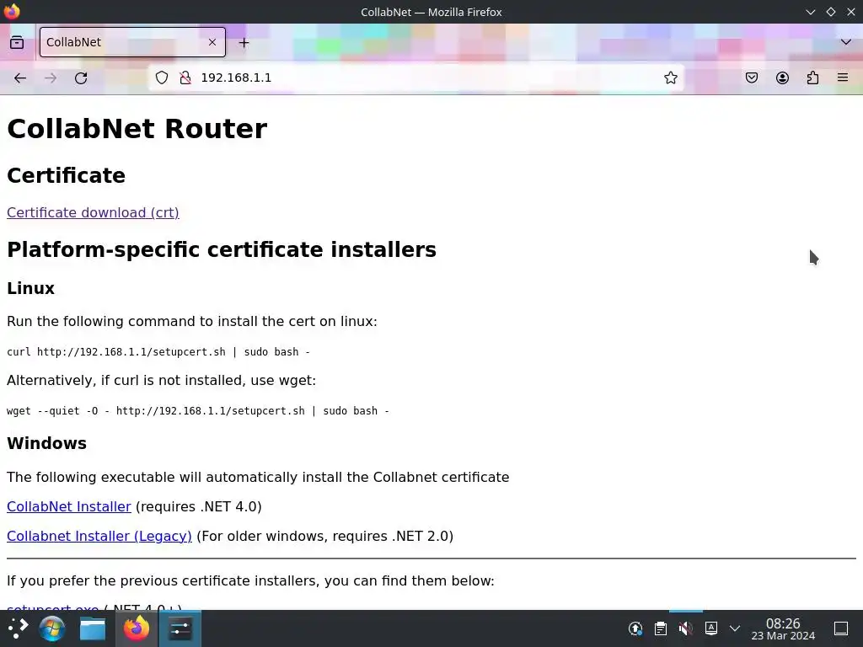
Task: Click the Platform-specific certificate installers heading
Action: pyautogui.click(x=222, y=249)
